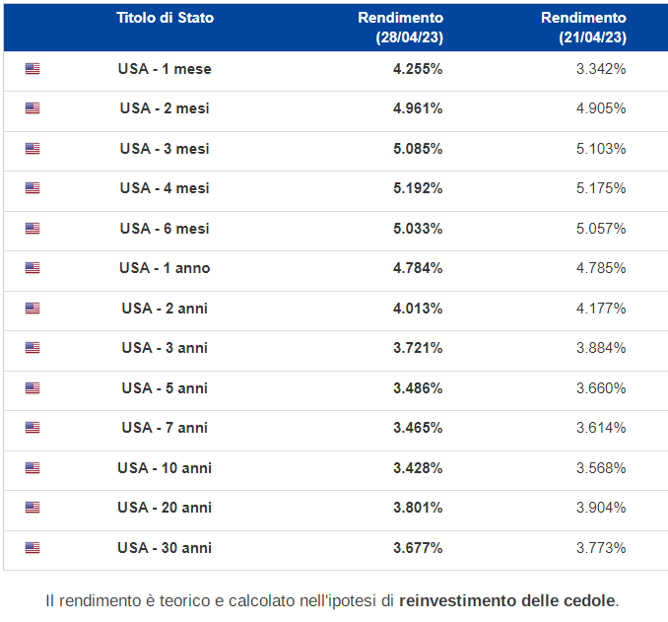The image size is (668, 622).
Task: Click the 3.677% yield for USA - 30 anni
Action: click(x=418, y=548)
